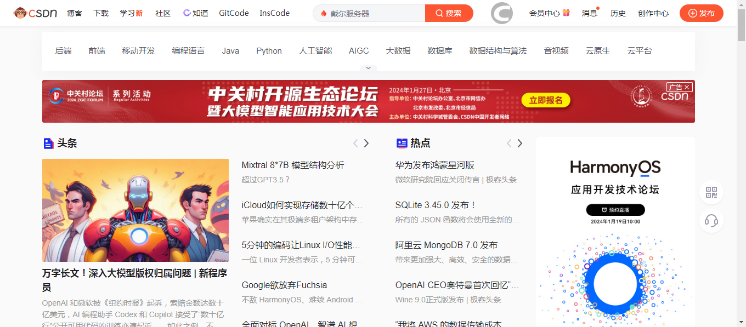Select the AIGC category tab
746x327 pixels.
coord(359,51)
